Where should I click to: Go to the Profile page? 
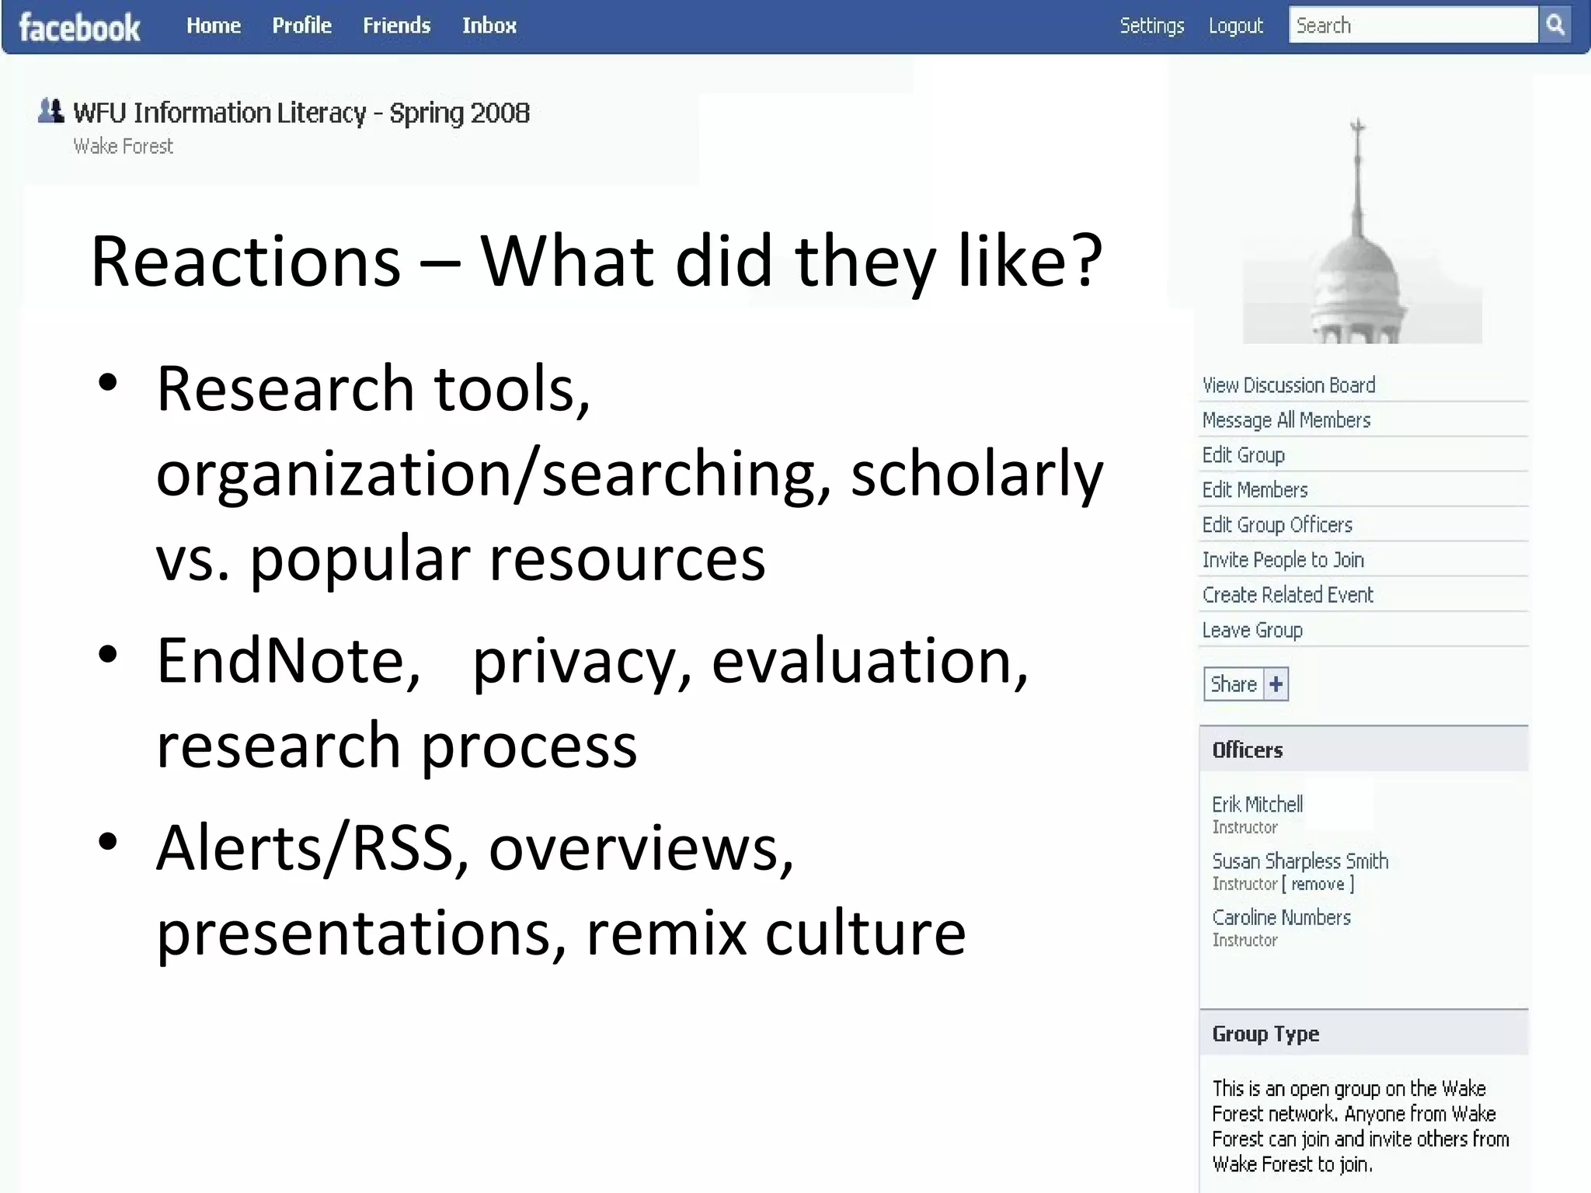coord(301,26)
